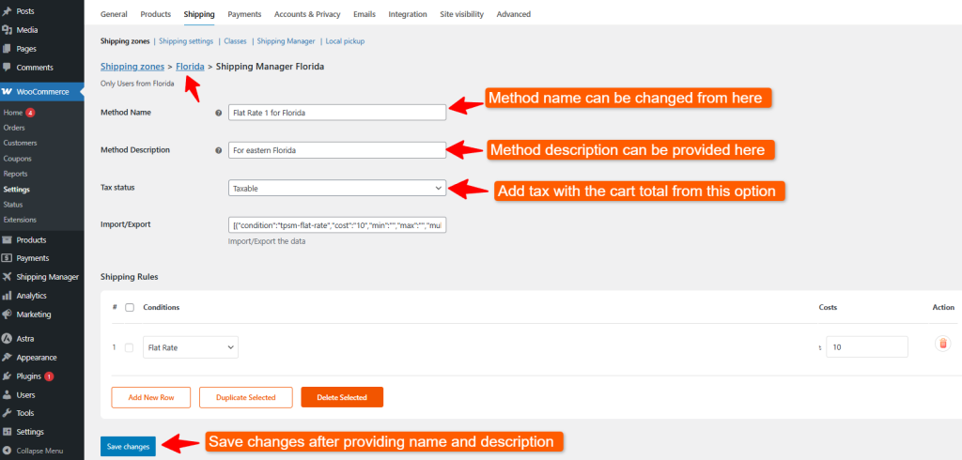
Task: Switch to the Emails tab
Action: (366, 14)
